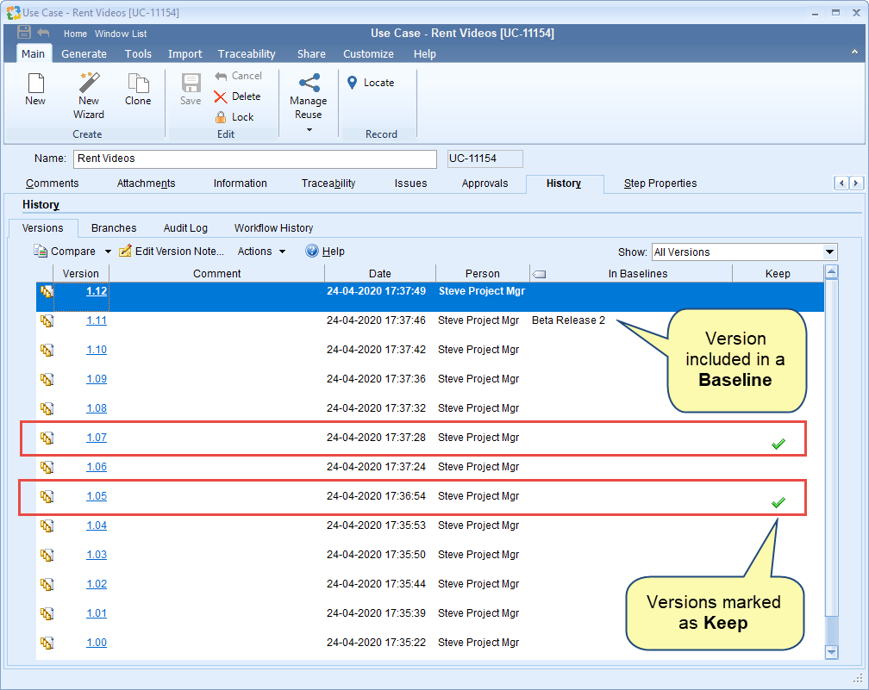This screenshot has width=869, height=690.
Task: Open the Window List link
Action: click(x=121, y=34)
